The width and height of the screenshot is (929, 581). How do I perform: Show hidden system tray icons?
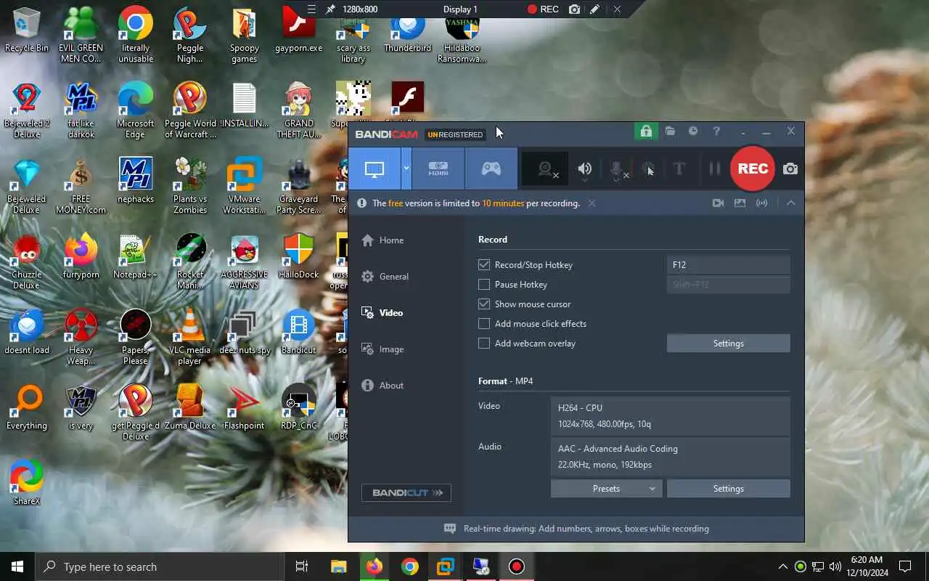[782, 566]
